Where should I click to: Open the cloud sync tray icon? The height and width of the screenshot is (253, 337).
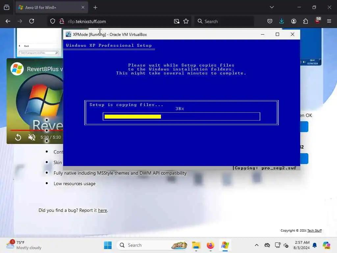(x=267, y=245)
